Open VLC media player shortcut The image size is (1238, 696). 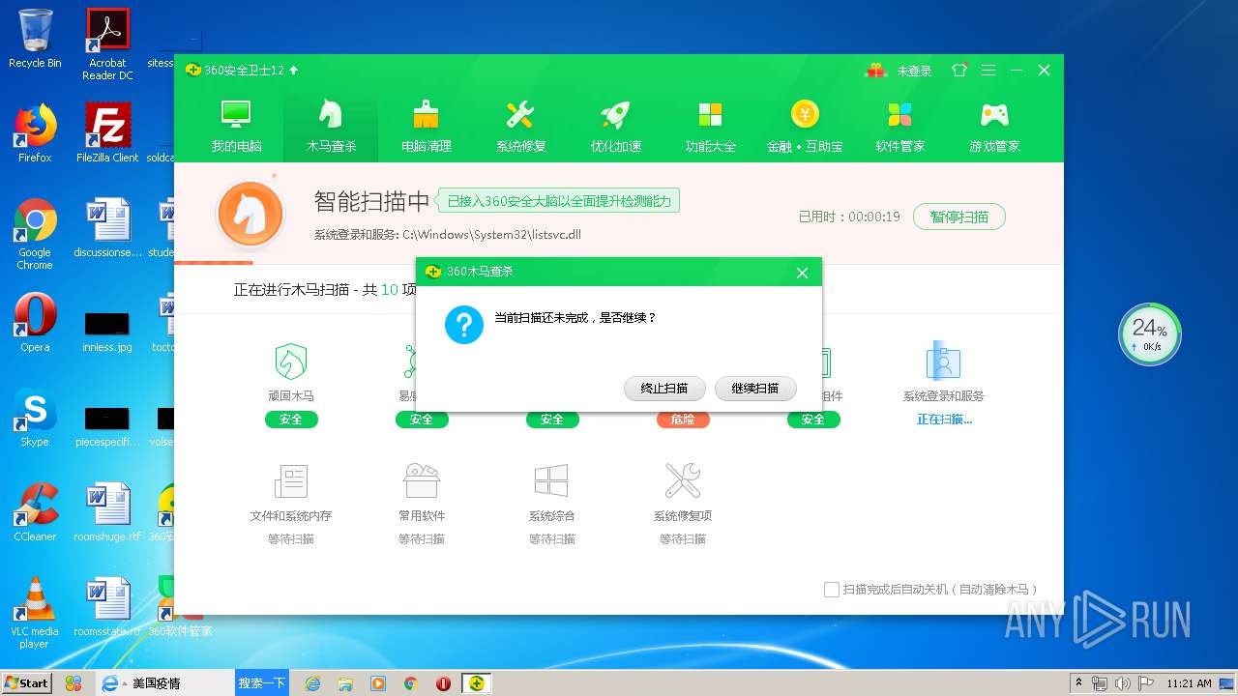(x=35, y=613)
